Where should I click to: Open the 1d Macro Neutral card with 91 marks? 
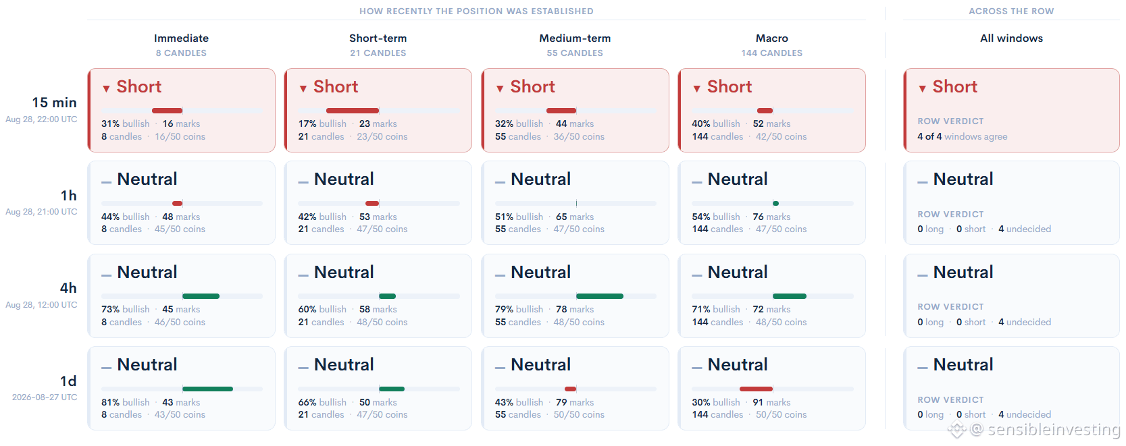click(x=772, y=388)
